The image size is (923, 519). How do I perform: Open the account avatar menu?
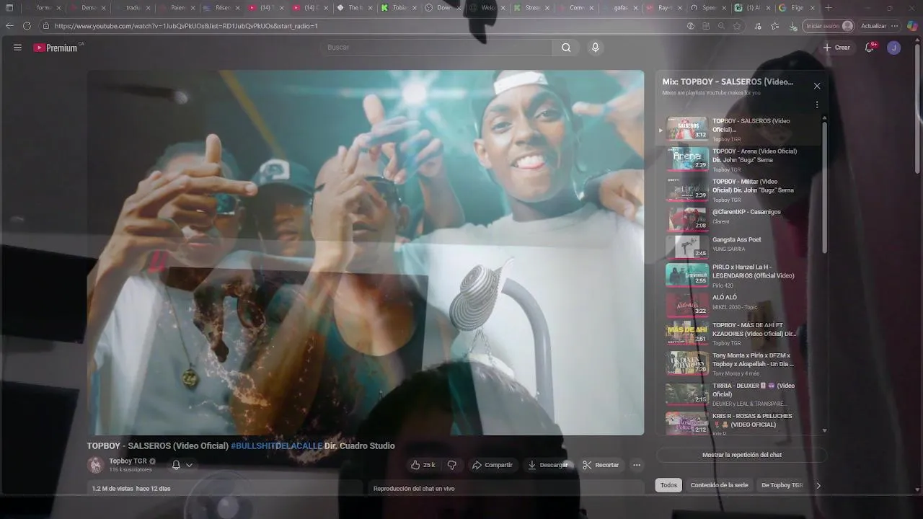[x=894, y=48]
